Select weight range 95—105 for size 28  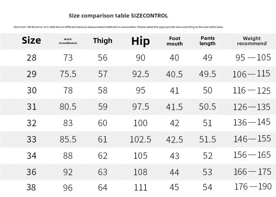tap(253, 57)
